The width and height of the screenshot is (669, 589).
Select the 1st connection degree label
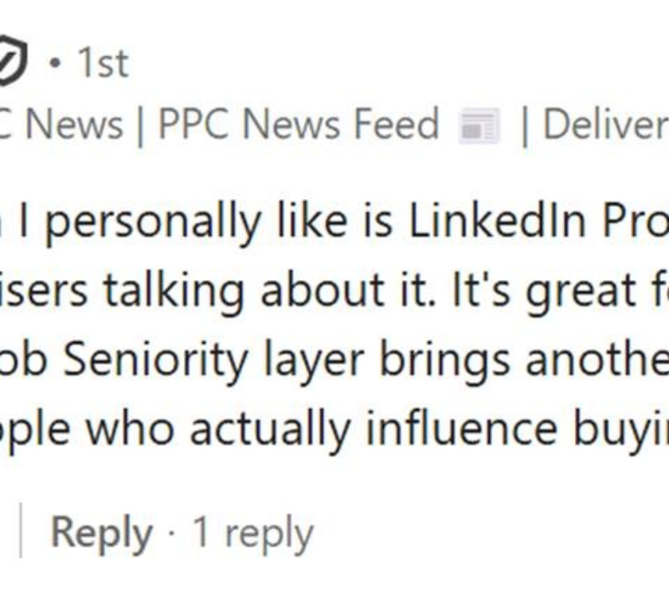tap(103, 63)
